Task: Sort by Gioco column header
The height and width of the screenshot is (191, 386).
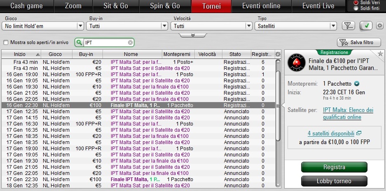Action: pyautogui.click(x=56, y=54)
